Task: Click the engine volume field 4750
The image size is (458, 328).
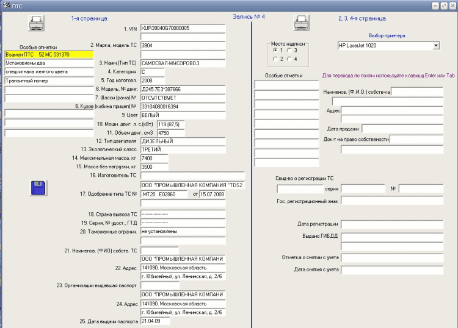Action: click(x=170, y=133)
